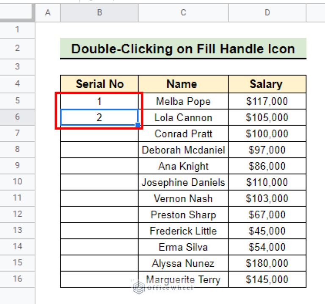Image resolution: width=325 pixels, height=304 pixels.
Task: Select cell containing Melba Pope
Action: 183,101
